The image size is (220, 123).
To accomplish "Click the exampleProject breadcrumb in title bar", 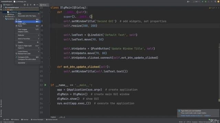I will (x=7, y=1).
